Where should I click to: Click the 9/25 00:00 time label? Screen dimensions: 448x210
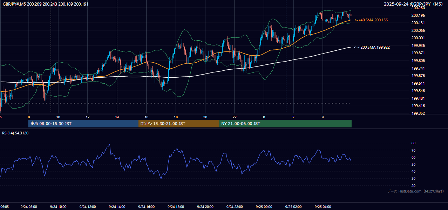(x=264, y=206)
